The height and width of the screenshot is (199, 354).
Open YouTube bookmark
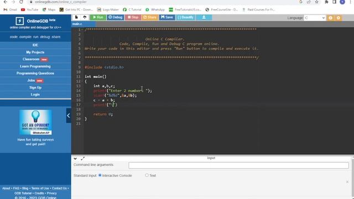click(x=29, y=10)
